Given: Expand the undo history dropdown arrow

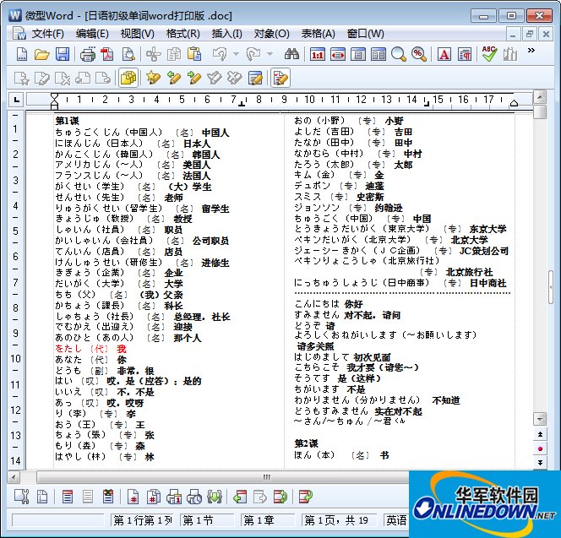Looking at the screenshot, I should (x=236, y=54).
